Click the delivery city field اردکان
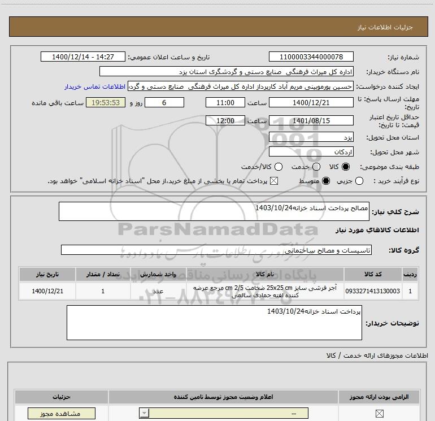This screenshot has width=435, height=421. click(311, 152)
